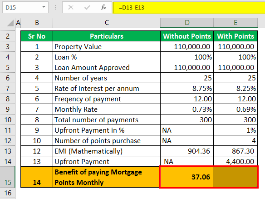Click the 'Sr No' header cell

(x=37, y=36)
